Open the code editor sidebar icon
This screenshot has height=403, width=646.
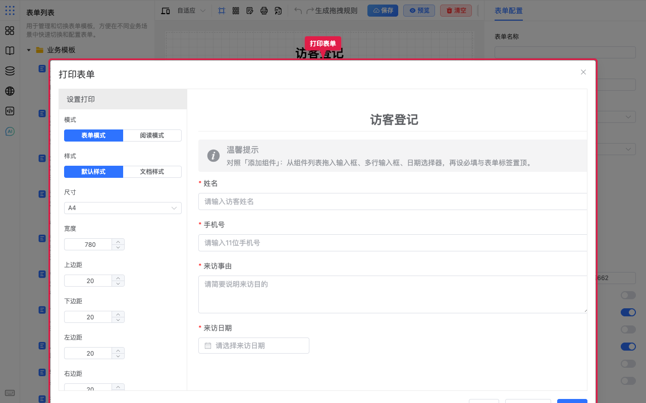pyautogui.click(x=10, y=111)
